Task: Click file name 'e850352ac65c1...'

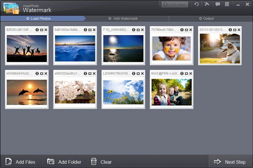Action: click(x=67, y=73)
